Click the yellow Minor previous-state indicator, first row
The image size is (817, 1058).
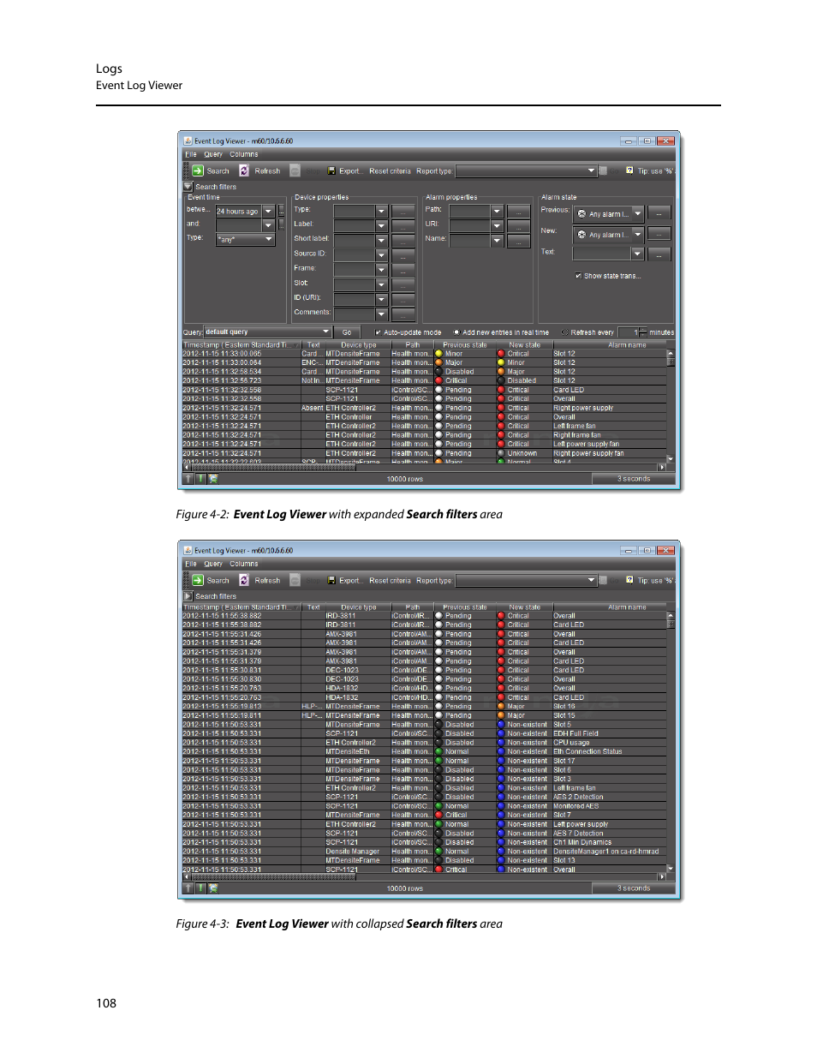click(x=439, y=353)
